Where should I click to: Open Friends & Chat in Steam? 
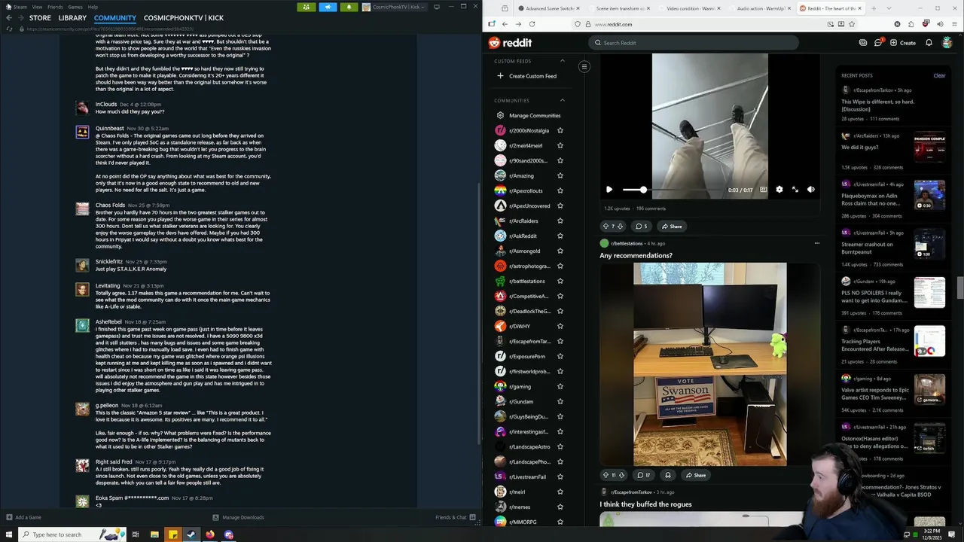456,517
